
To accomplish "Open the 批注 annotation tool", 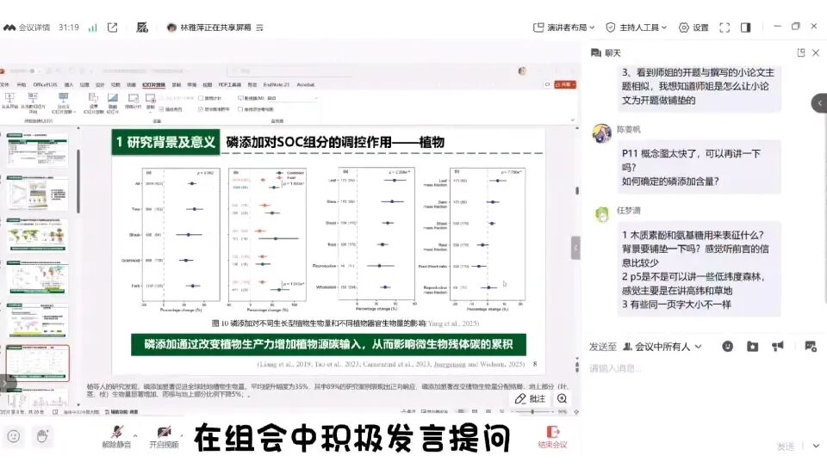I will click(x=530, y=398).
